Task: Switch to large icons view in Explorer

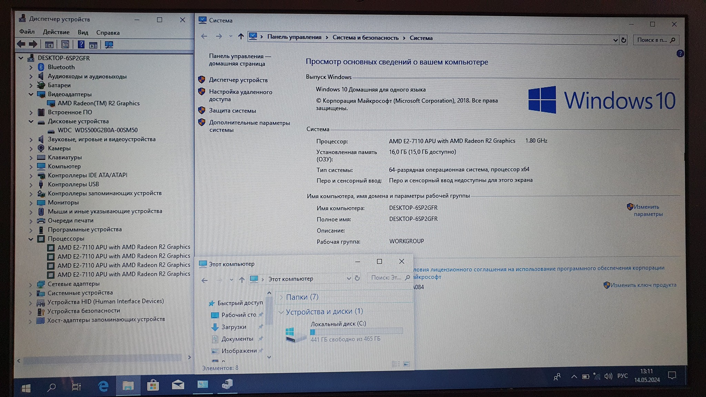Action: tap(407, 364)
